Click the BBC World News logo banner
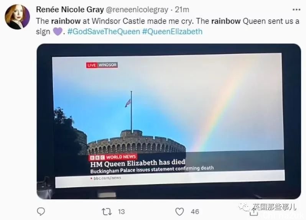 coord(113,157)
